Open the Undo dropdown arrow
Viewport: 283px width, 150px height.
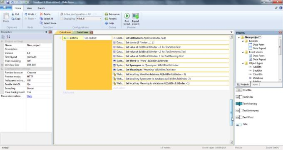coord(35,14)
